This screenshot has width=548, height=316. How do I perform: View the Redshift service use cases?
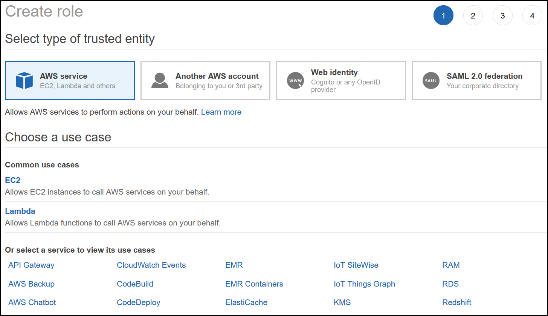coord(456,302)
